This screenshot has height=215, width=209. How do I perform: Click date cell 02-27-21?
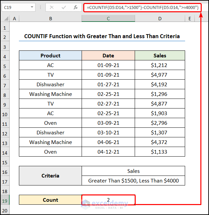108,104
